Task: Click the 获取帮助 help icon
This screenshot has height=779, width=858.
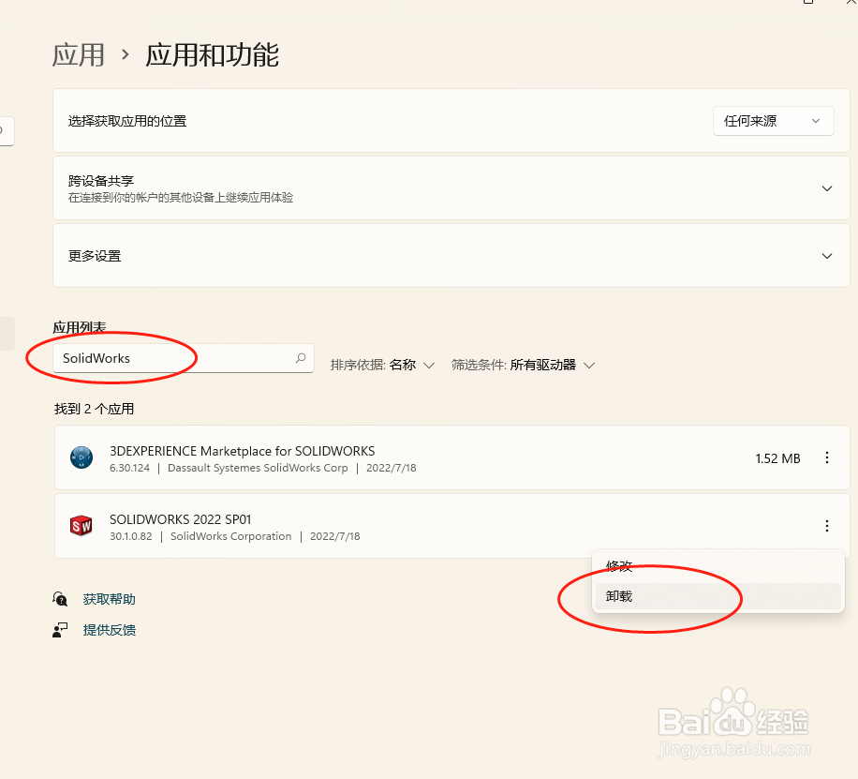Action: [60, 599]
